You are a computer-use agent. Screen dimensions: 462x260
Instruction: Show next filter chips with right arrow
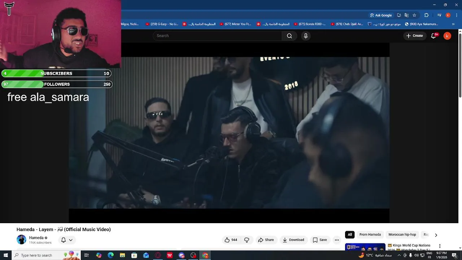point(436,235)
